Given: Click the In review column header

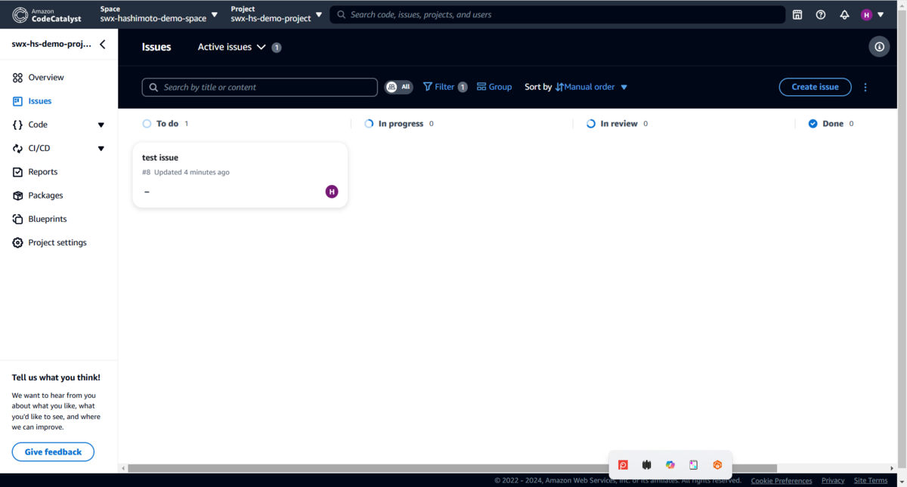Looking at the screenshot, I should point(618,123).
